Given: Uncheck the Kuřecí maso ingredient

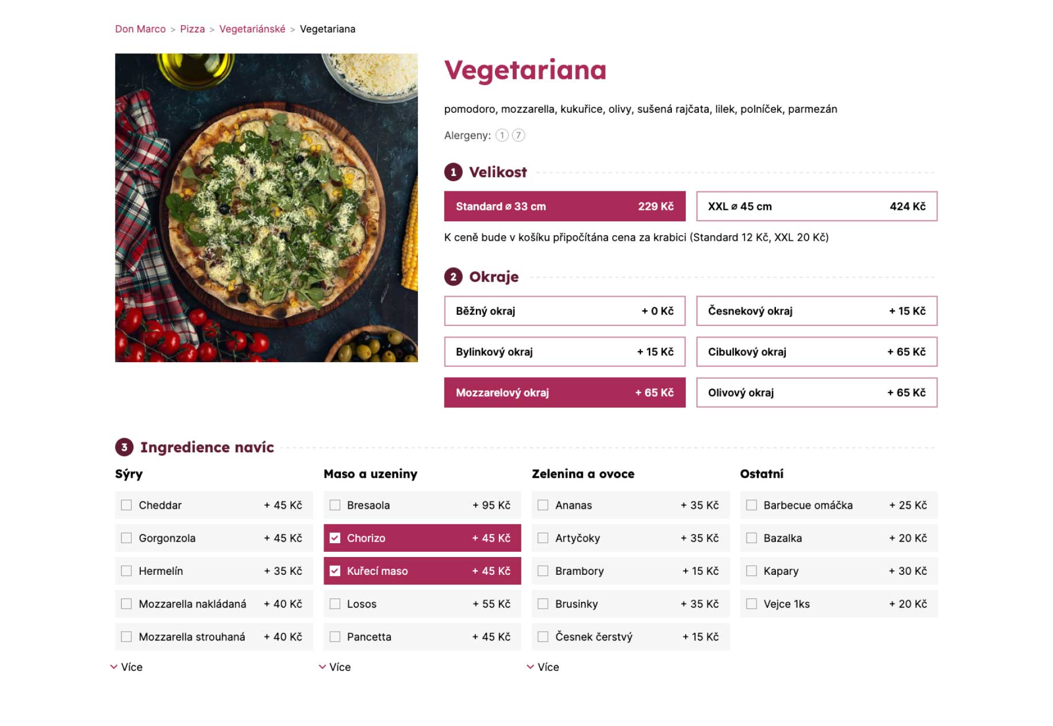Looking at the screenshot, I should tap(335, 571).
